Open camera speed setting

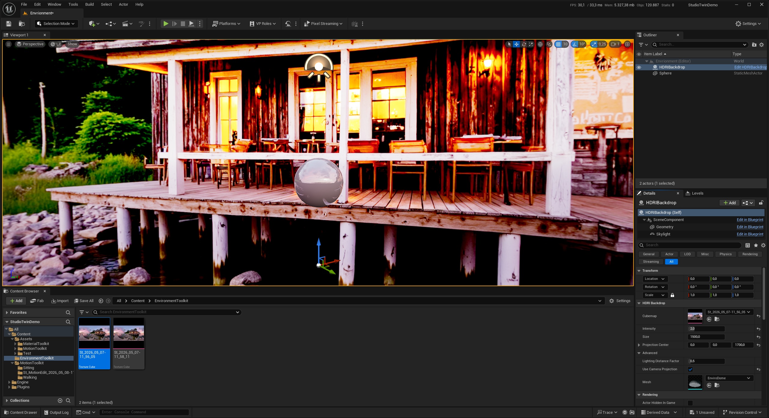coord(615,44)
